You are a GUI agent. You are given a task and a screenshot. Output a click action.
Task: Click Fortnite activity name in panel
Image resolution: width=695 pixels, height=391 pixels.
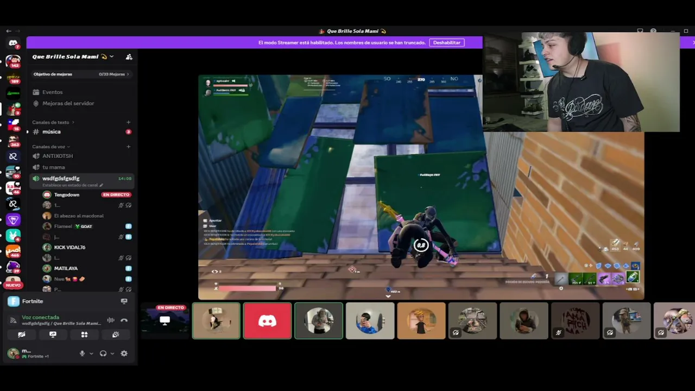coord(33,301)
